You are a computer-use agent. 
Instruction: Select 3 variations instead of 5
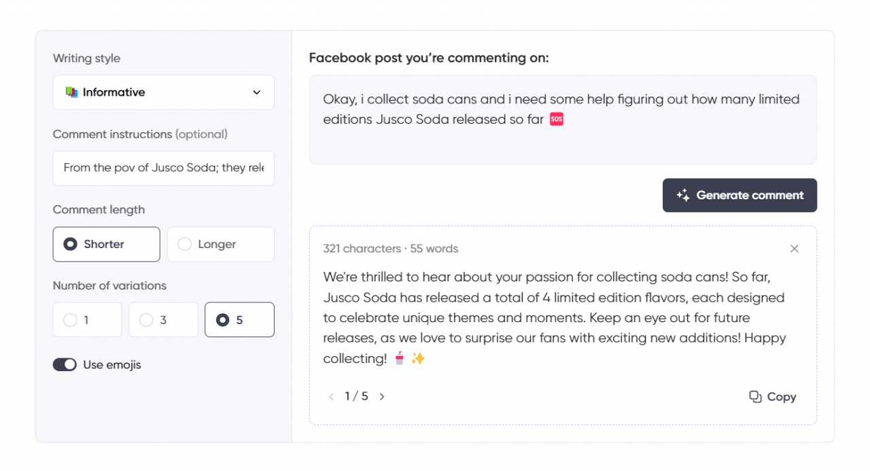point(163,319)
